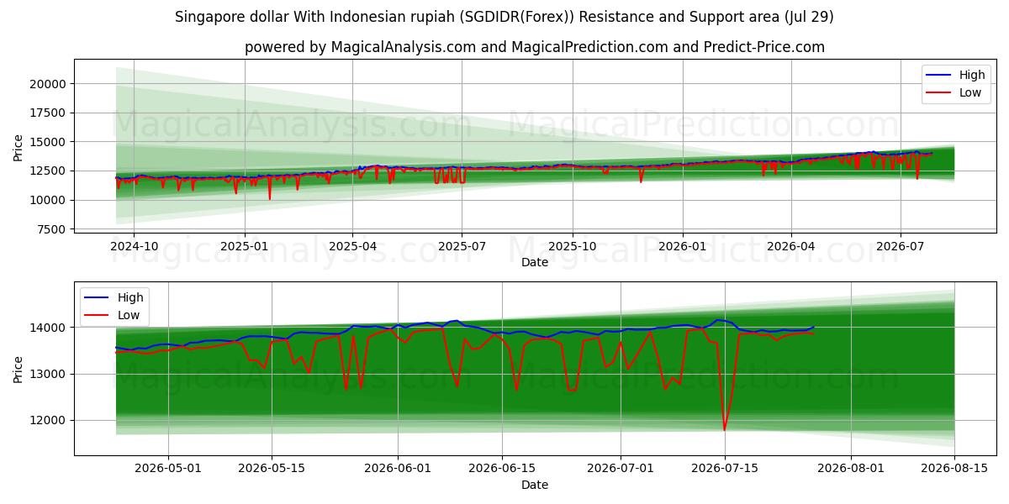Click the 2026-05-01 date tick label
Viewport: 1009px width, 504px height.
pos(167,468)
